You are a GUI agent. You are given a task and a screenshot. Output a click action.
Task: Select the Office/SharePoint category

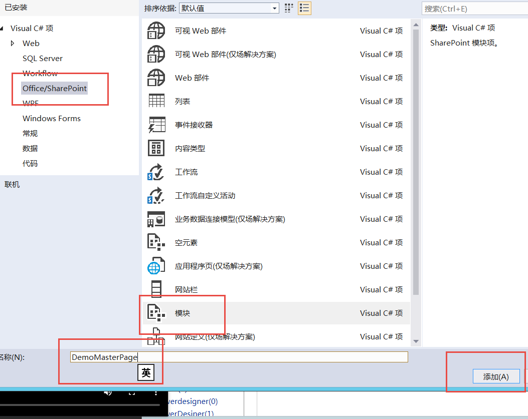tap(55, 88)
